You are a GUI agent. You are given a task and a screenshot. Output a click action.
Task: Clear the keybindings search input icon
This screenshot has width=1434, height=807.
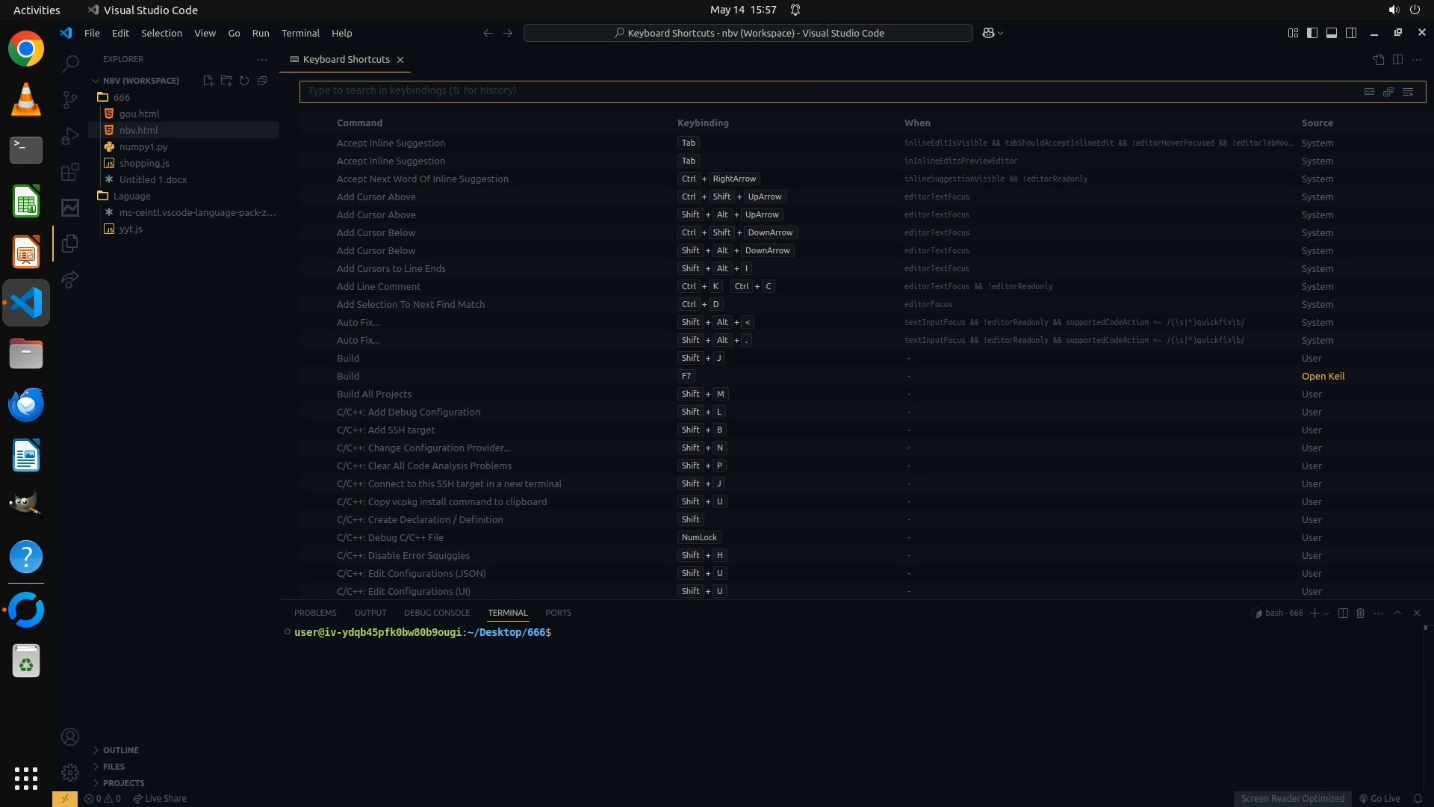[1408, 91]
